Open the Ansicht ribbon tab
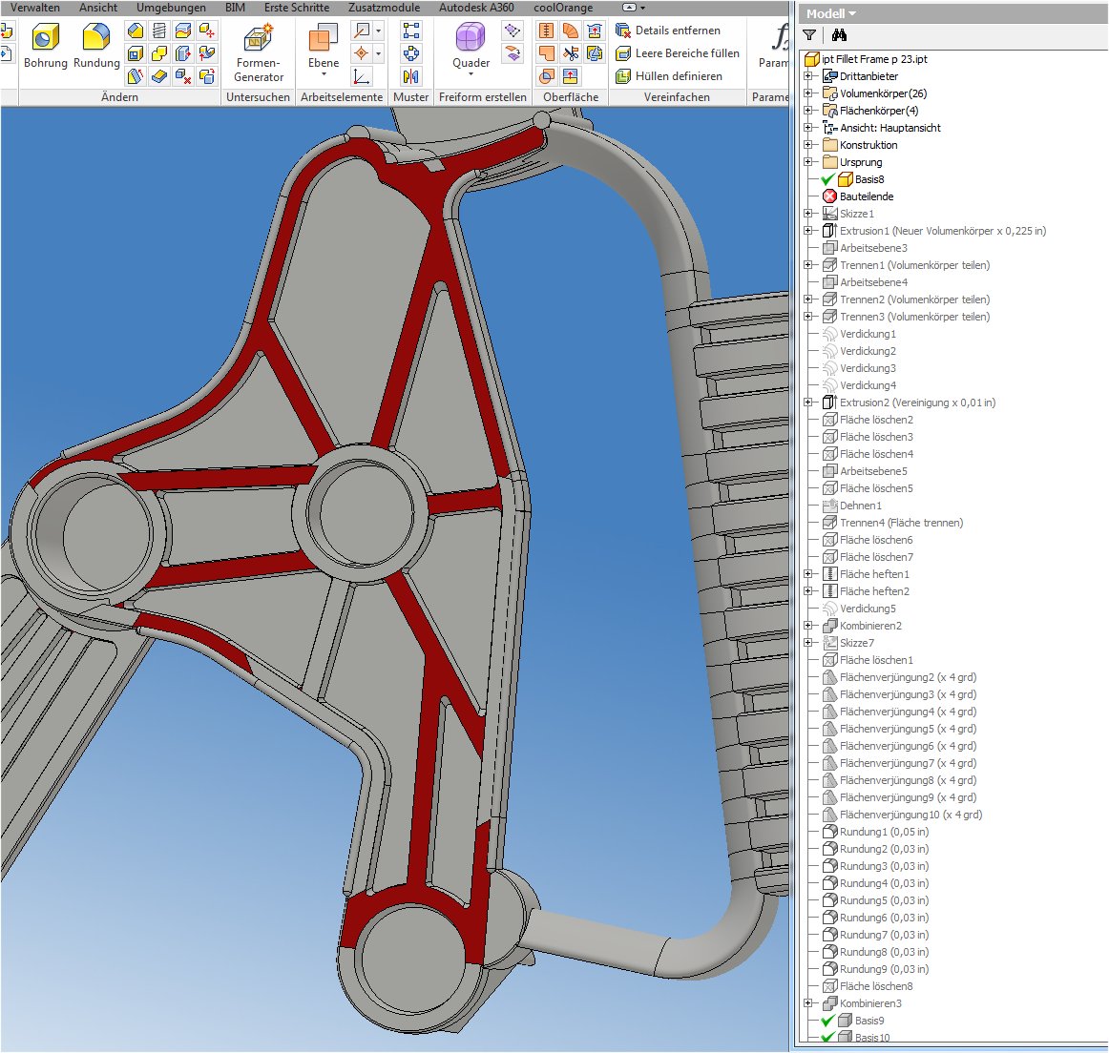The height and width of the screenshot is (1053, 1109). (x=98, y=8)
